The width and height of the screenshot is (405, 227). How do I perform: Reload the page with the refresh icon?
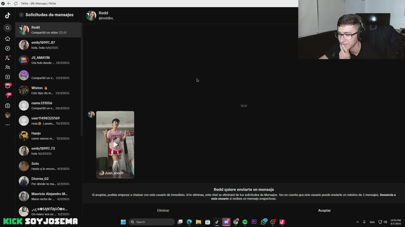(x=16, y=3)
